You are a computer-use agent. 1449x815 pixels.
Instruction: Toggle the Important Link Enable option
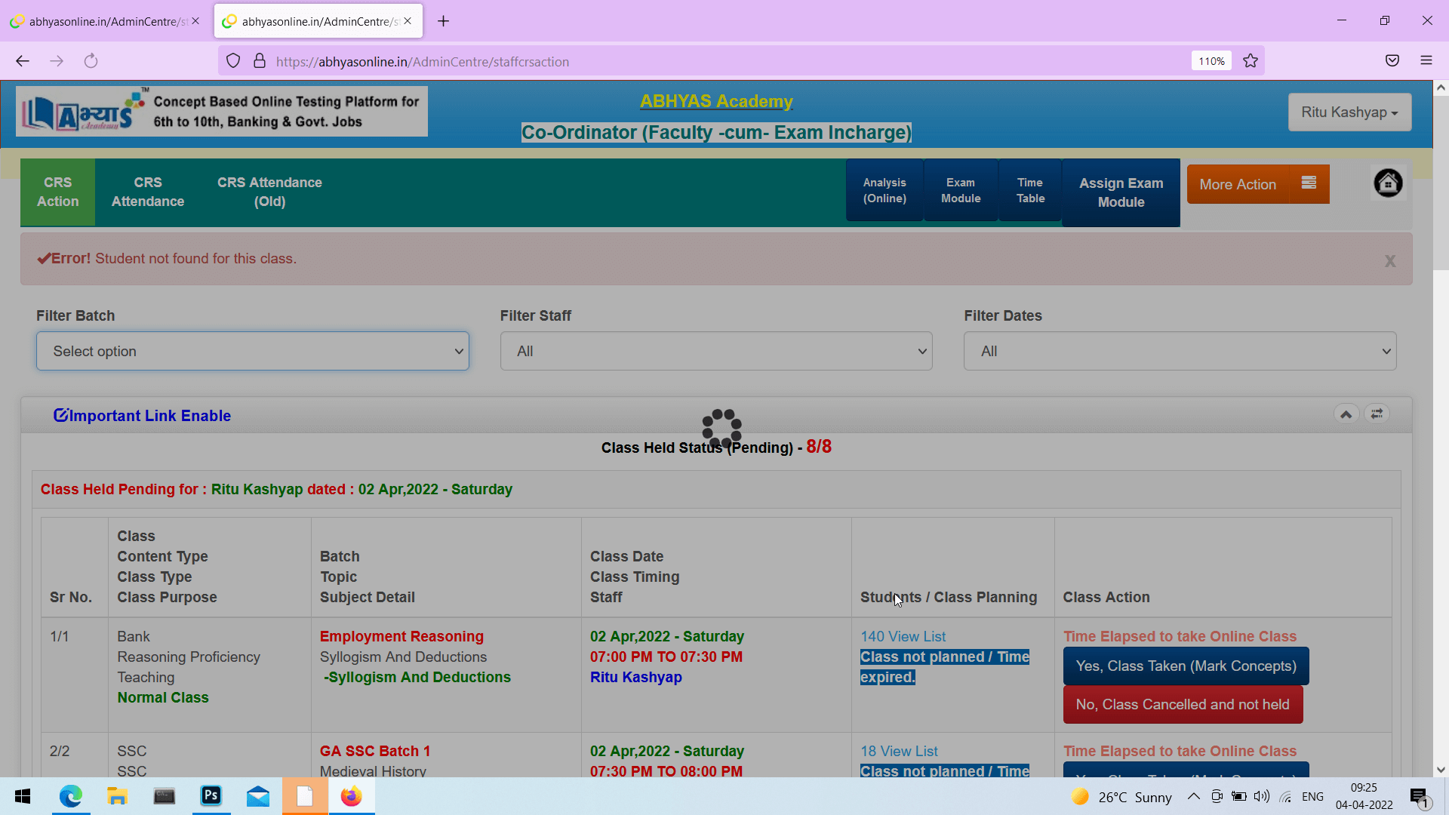pyautogui.click(x=142, y=416)
